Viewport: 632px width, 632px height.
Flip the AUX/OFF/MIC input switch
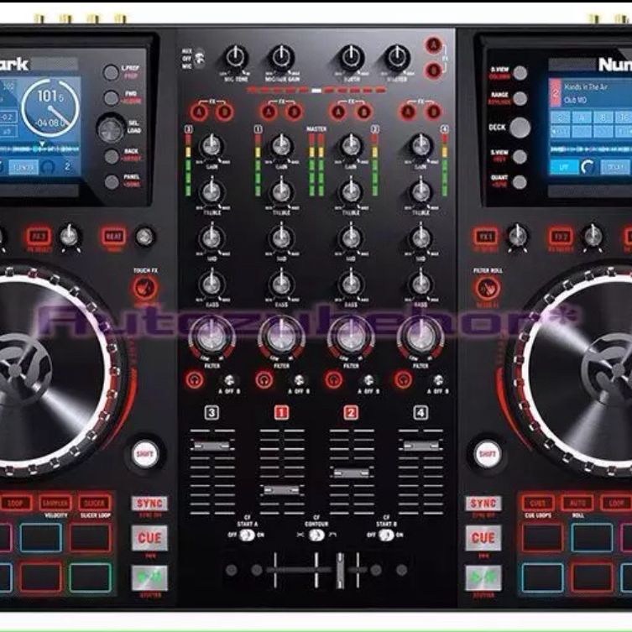tap(199, 59)
